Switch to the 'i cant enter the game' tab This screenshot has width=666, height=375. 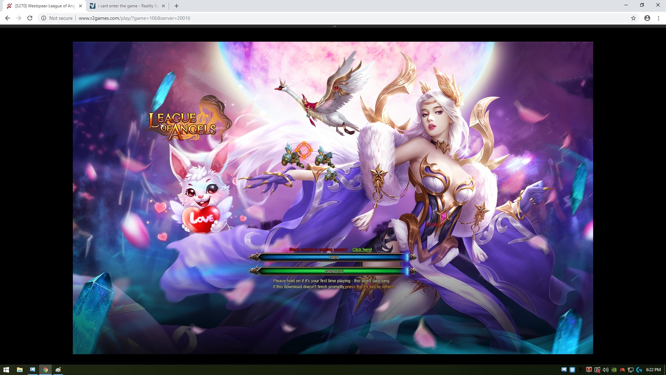(128, 6)
